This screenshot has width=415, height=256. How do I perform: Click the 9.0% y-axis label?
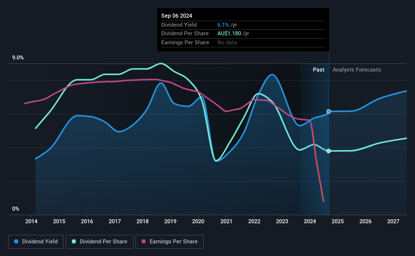pos(18,57)
